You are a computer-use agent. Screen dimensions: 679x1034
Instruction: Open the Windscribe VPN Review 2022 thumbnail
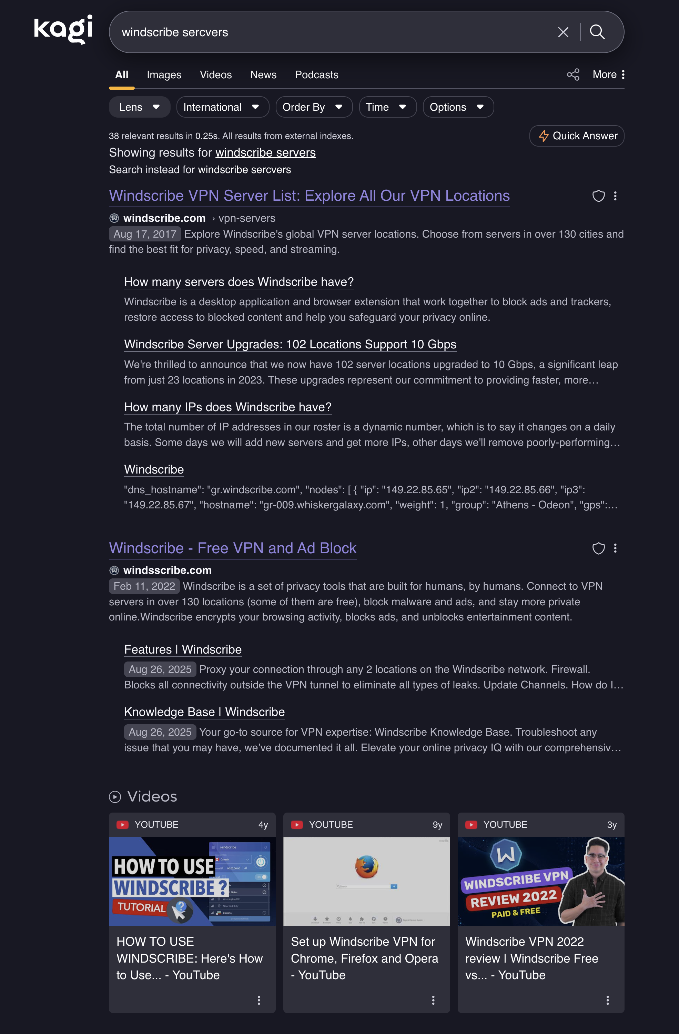(540, 881)
